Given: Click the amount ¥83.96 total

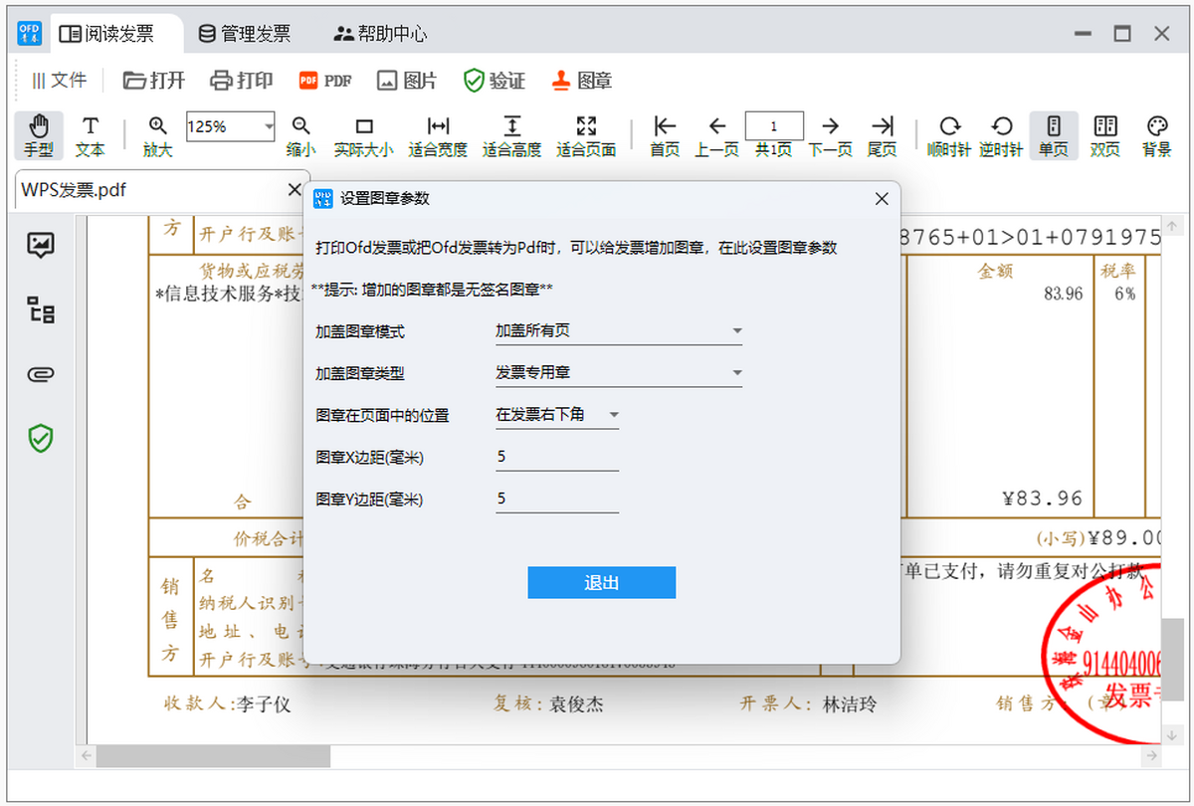Looking at the screenshot, I should point(1043,499).
